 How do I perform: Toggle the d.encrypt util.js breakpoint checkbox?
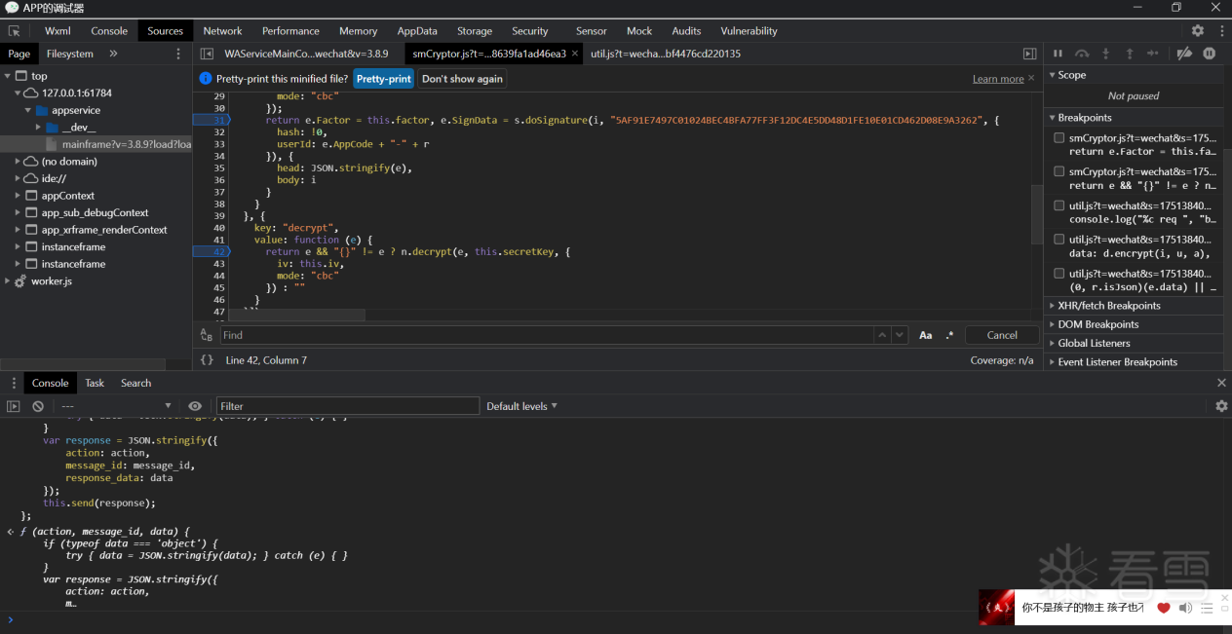(1059, 240)
